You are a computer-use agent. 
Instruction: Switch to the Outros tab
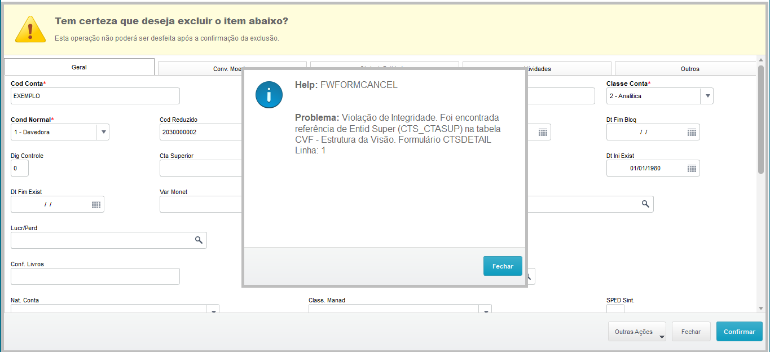click(x=689, y=69)
